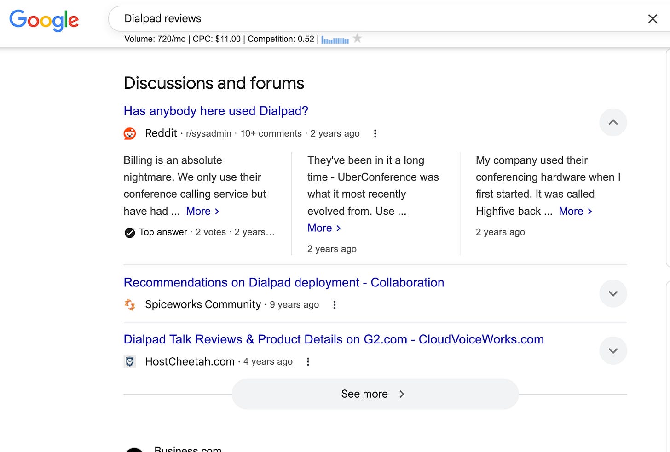The width and height of the screenshot is (670, 452).
Task: Expand the HostCheetah.com result
Action: (x=613, y=350)
